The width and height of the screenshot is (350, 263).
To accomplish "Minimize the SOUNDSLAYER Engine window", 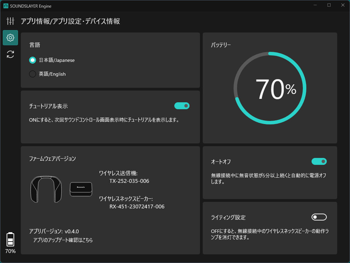I will click(315, 5).
